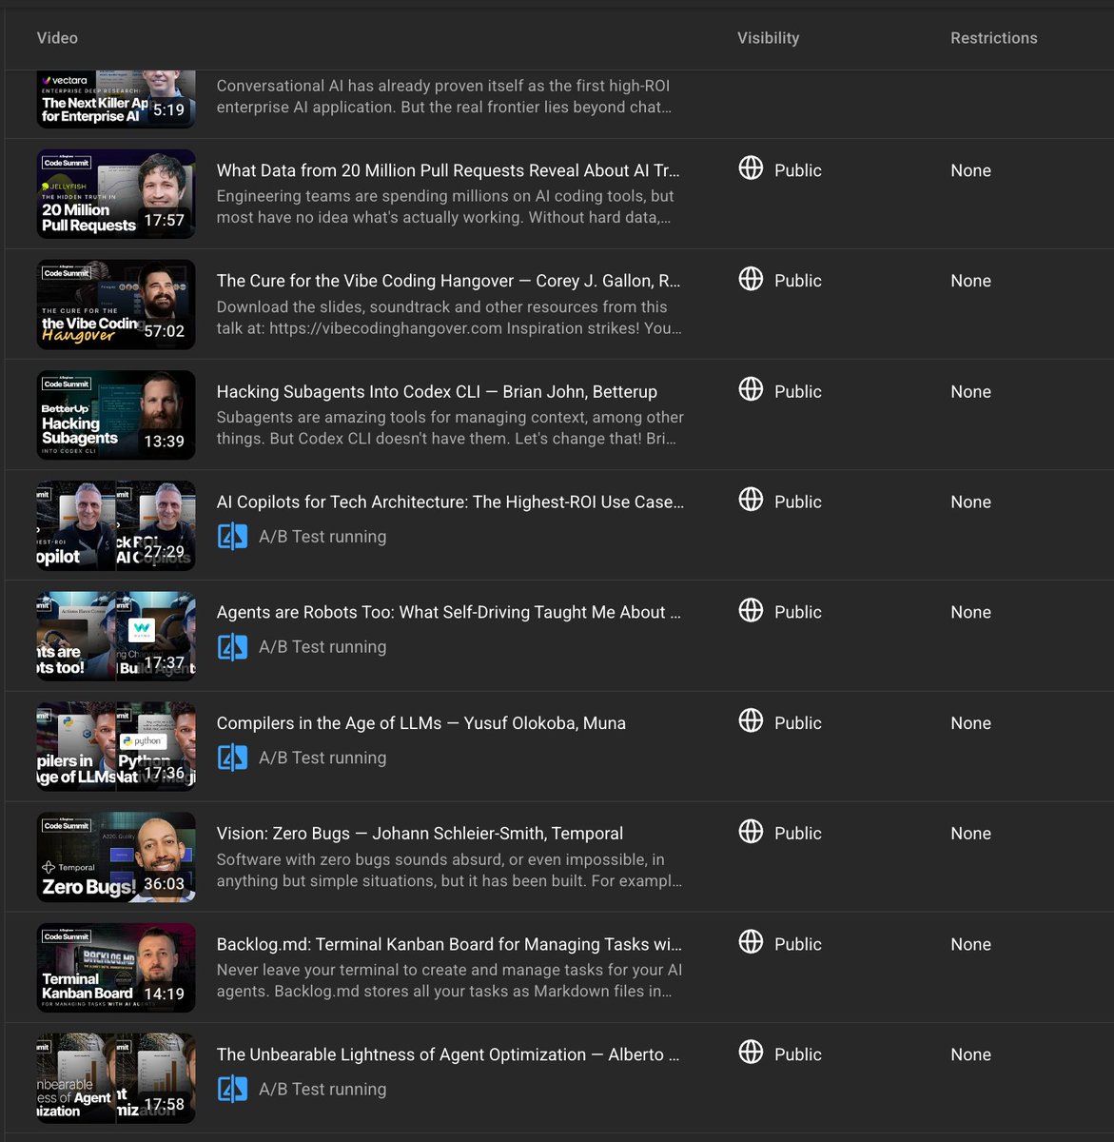Open title 'Agents are Robots Too'
This screenshot has height=1142, width=1114.
(448, 612)
